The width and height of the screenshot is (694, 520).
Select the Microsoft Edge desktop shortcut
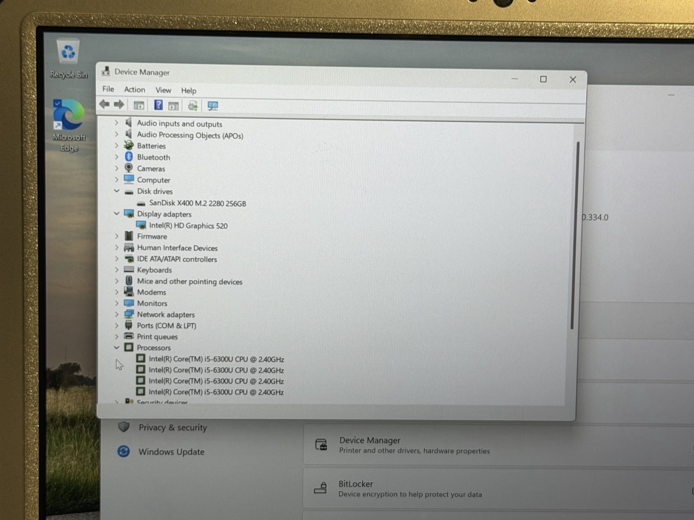[x=69, y=126]
